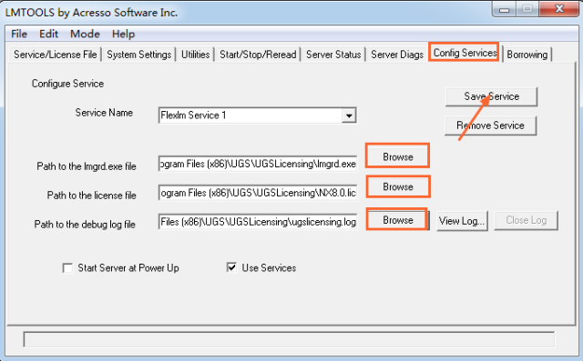
Task: Open the Borrowing tab
Action: [x=527, y=55]
